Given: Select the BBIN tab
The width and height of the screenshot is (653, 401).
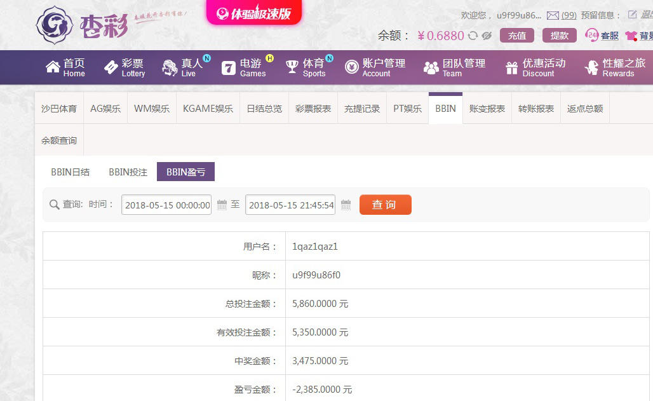Looking at the screenshot, I should [x=446, y=109].
